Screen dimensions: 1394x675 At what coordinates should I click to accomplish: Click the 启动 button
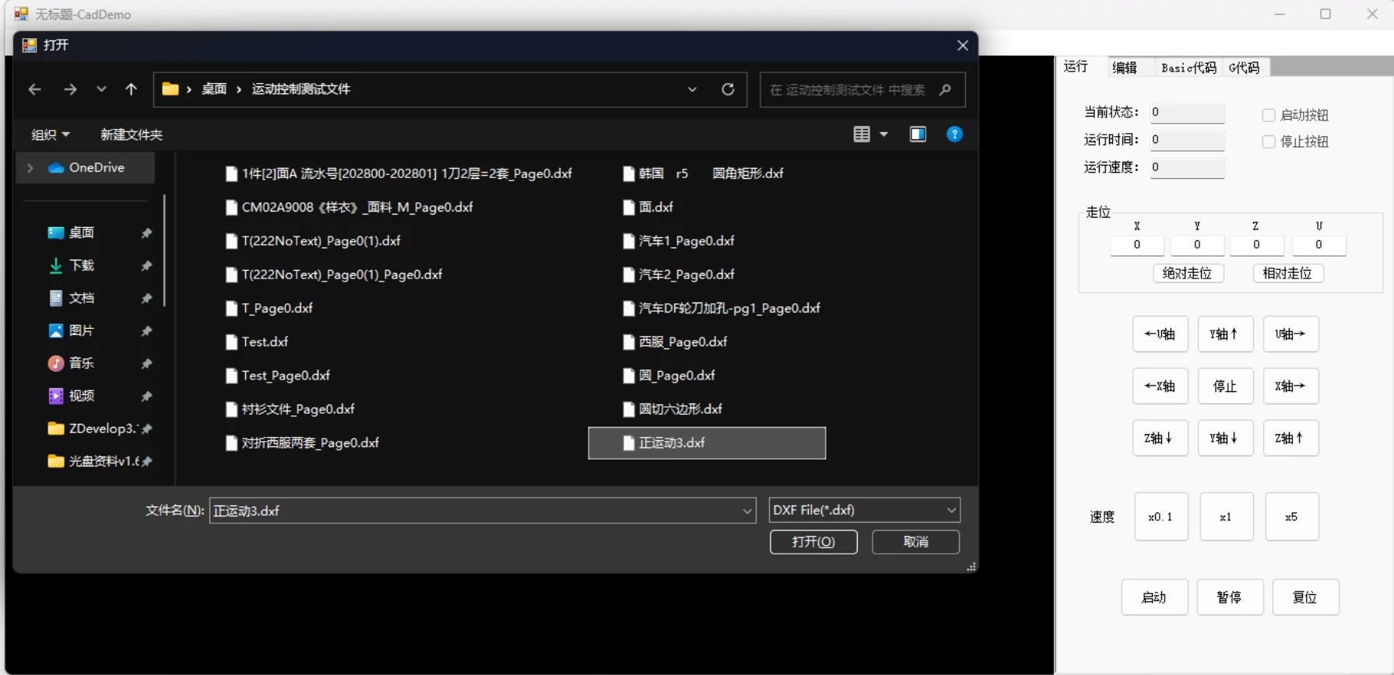coord(1154,597)
